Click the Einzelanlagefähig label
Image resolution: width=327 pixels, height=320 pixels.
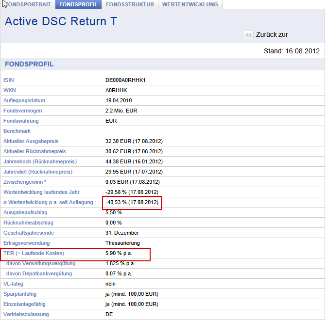coord(24,304)
